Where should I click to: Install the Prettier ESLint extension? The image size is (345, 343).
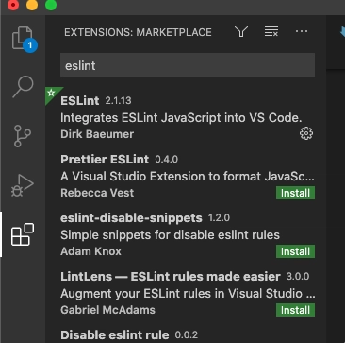click(x=295, y=193)
